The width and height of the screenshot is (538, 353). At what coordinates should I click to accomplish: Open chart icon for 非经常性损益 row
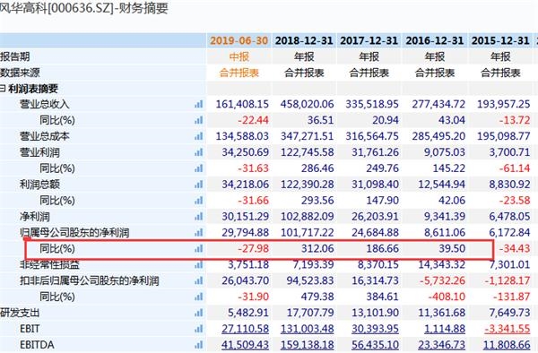(x=199, y=265)
